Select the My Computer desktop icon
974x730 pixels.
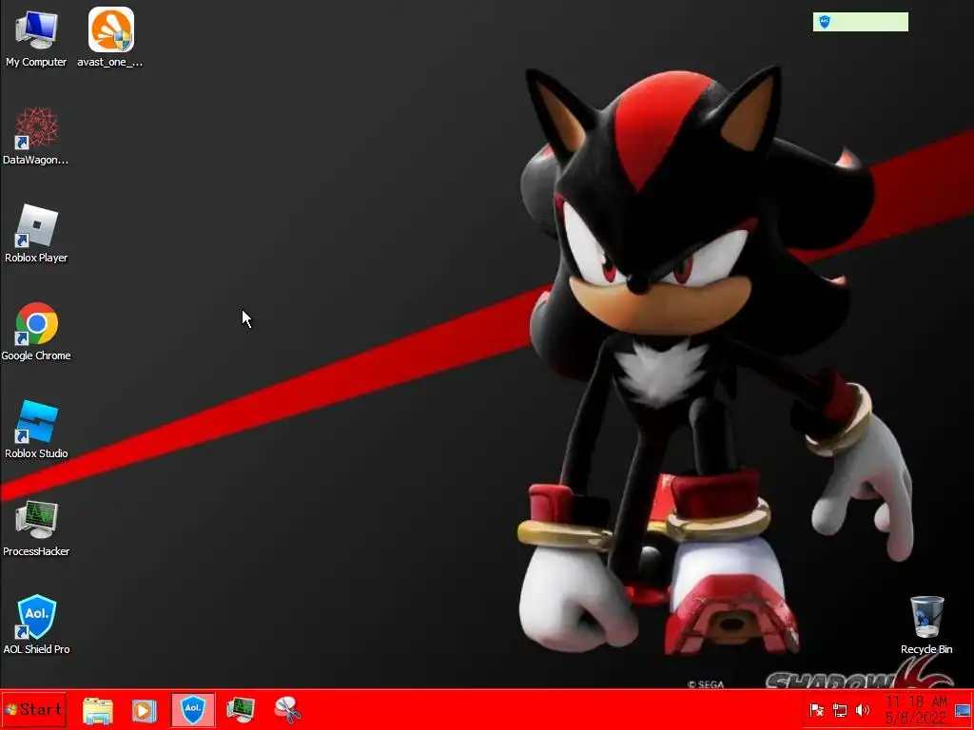[x=36, y=38]
